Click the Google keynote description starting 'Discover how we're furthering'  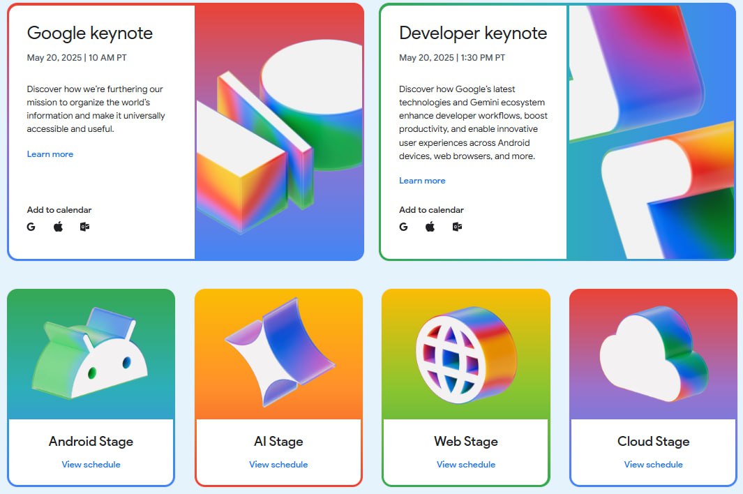[x=96, y=109]
